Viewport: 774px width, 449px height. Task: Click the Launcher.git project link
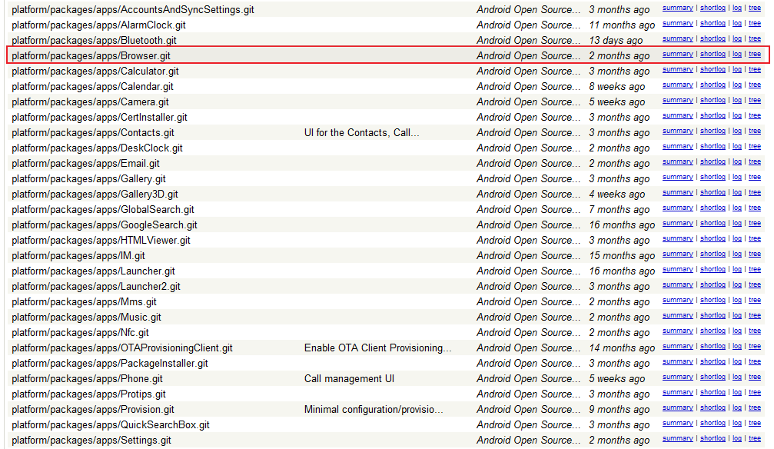[x=93, y=271]
